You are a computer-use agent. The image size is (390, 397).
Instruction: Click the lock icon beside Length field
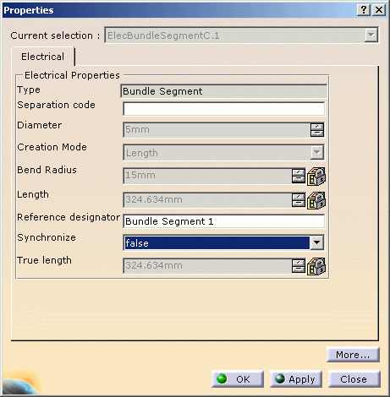(x=316, y=201)
